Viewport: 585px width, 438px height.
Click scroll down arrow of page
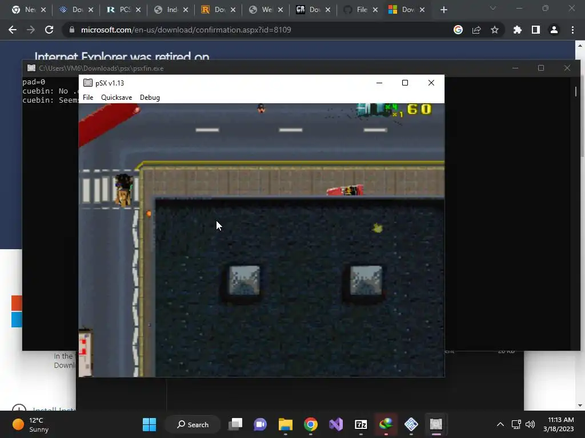(x=580, y=405)
